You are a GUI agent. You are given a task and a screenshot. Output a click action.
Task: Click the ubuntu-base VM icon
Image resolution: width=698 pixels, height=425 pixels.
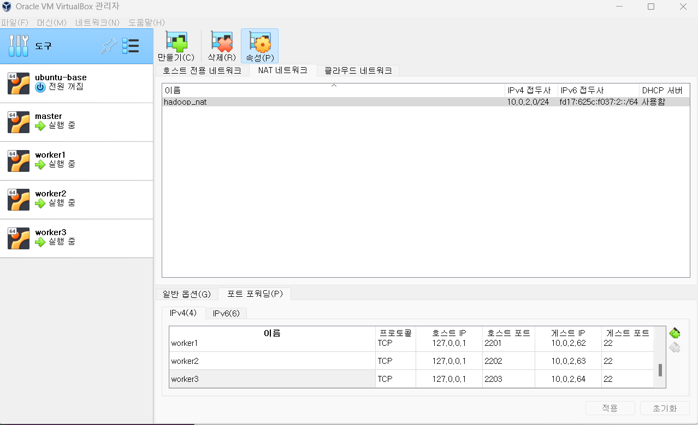(x=19, y=83)
